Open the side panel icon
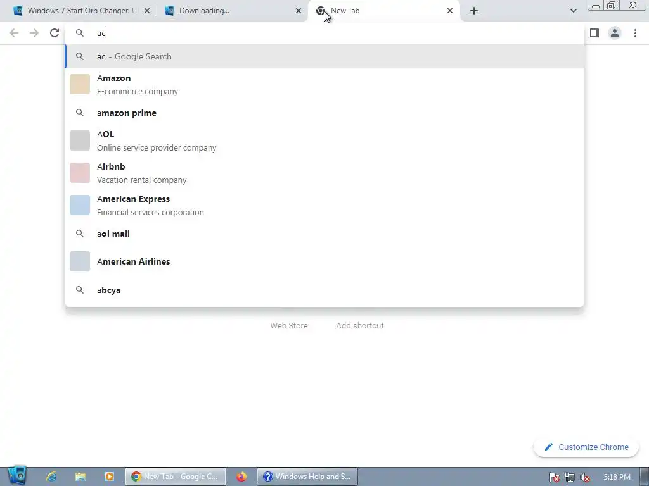 [x=594, y=33]
